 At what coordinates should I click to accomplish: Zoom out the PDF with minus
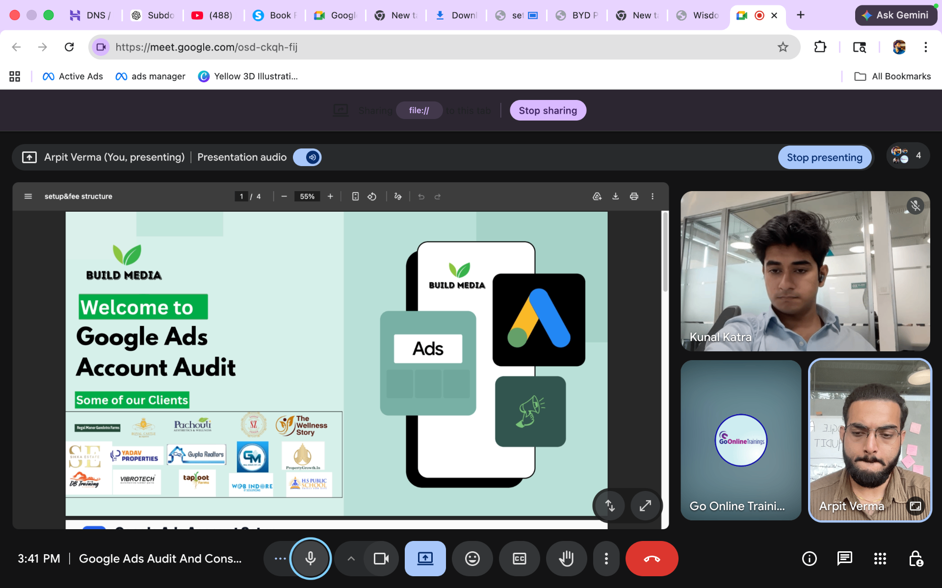point(284,196)
